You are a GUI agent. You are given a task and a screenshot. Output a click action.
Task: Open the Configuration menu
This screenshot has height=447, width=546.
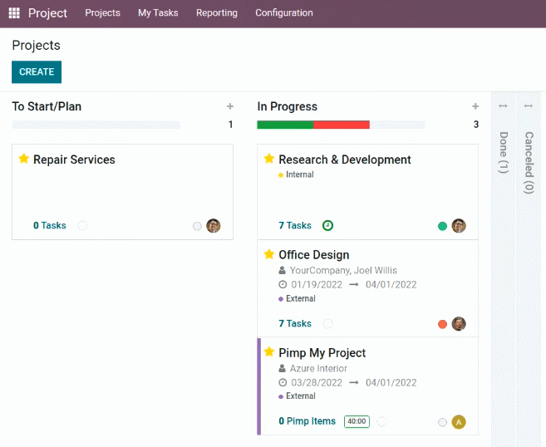284,13
